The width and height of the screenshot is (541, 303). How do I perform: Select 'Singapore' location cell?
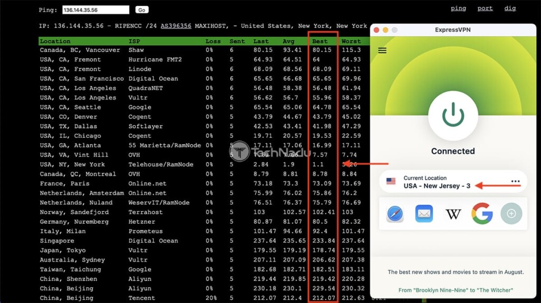click(x=57, y=241)
